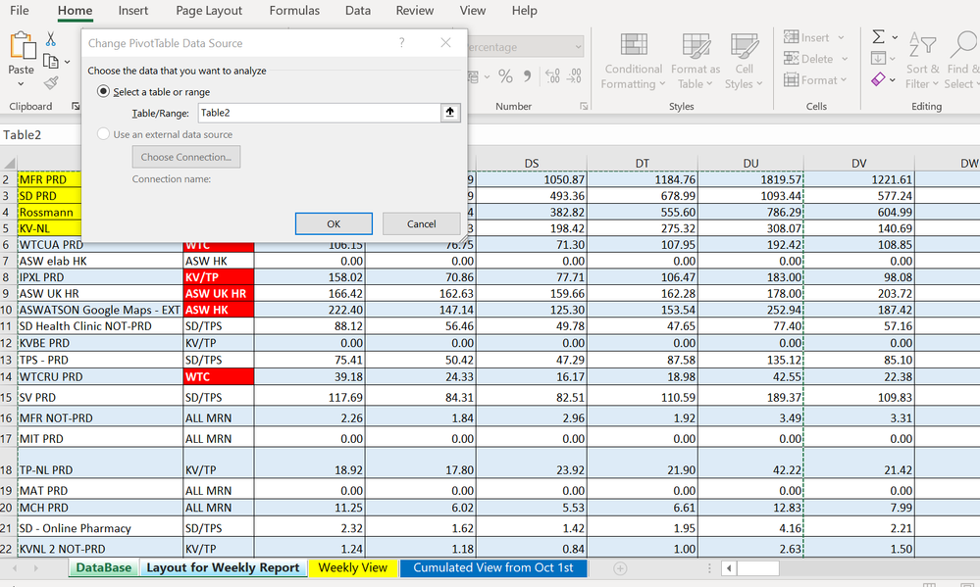Open the Help ribbon tab
The width and height of the screenshot is (980, 587).
click(x=525, y=11)
